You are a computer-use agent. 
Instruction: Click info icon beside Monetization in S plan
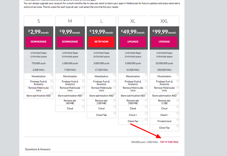(x=52, y=75)
